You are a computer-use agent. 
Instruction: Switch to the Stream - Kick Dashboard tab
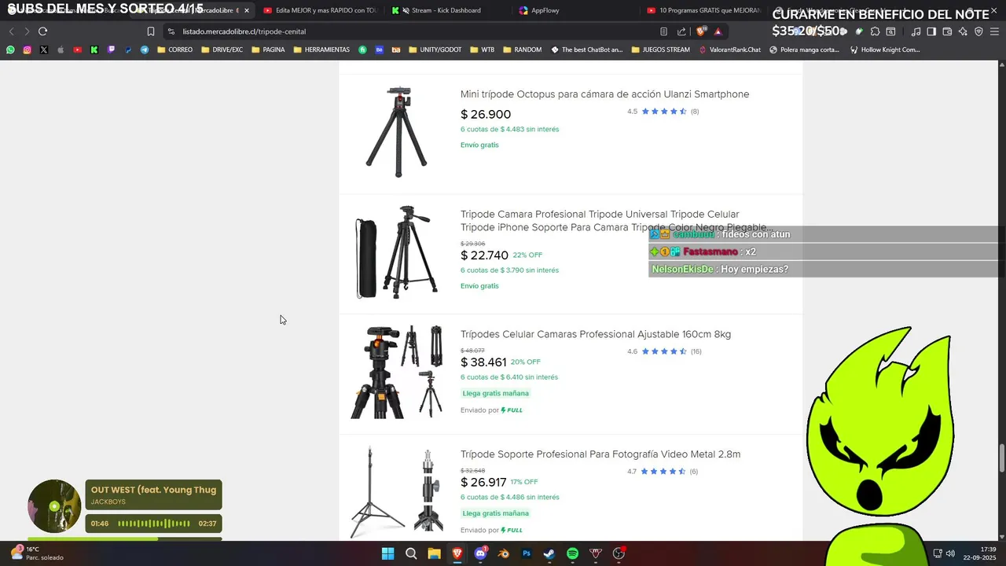pyautogui.click(x=448, y=10)
